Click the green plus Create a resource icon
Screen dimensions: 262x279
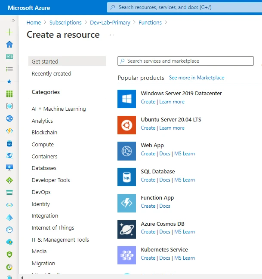(9, 32)
